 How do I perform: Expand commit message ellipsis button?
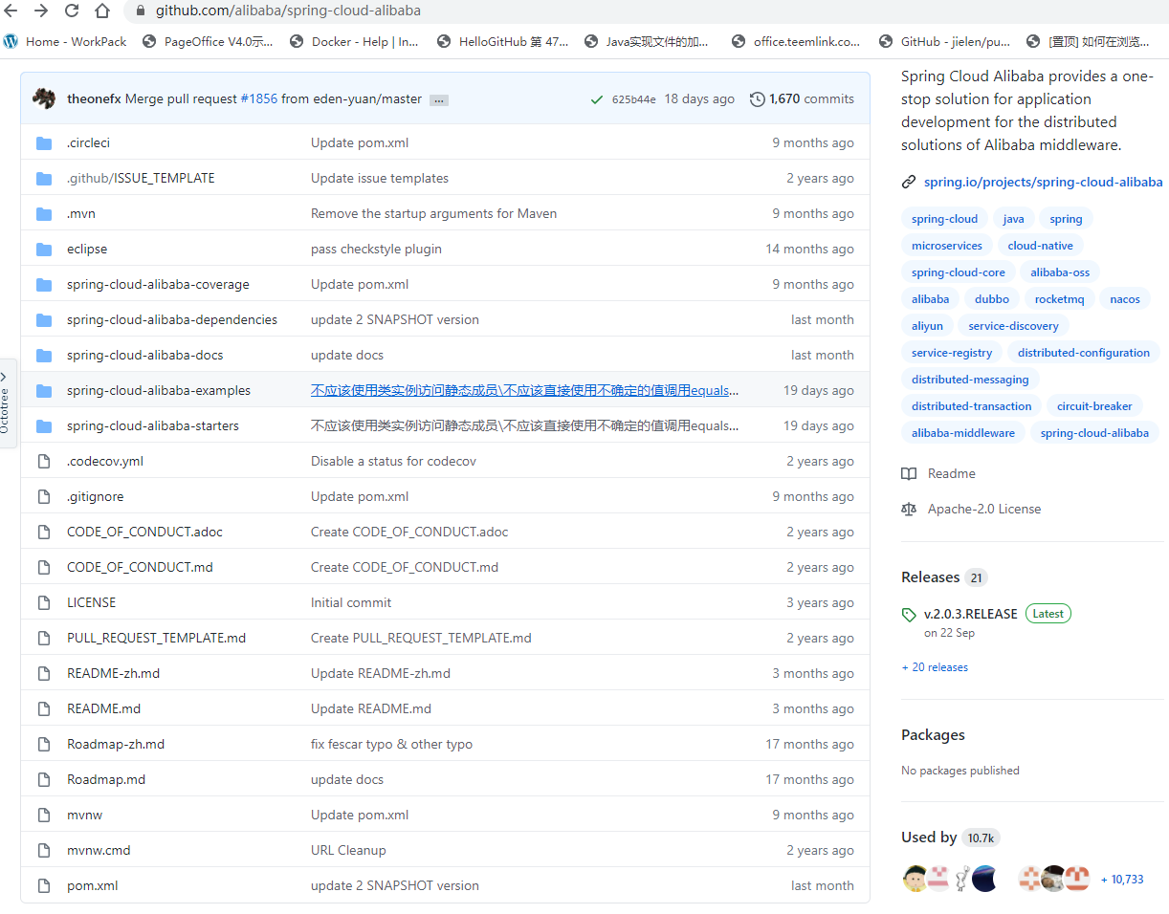[439, 99]
